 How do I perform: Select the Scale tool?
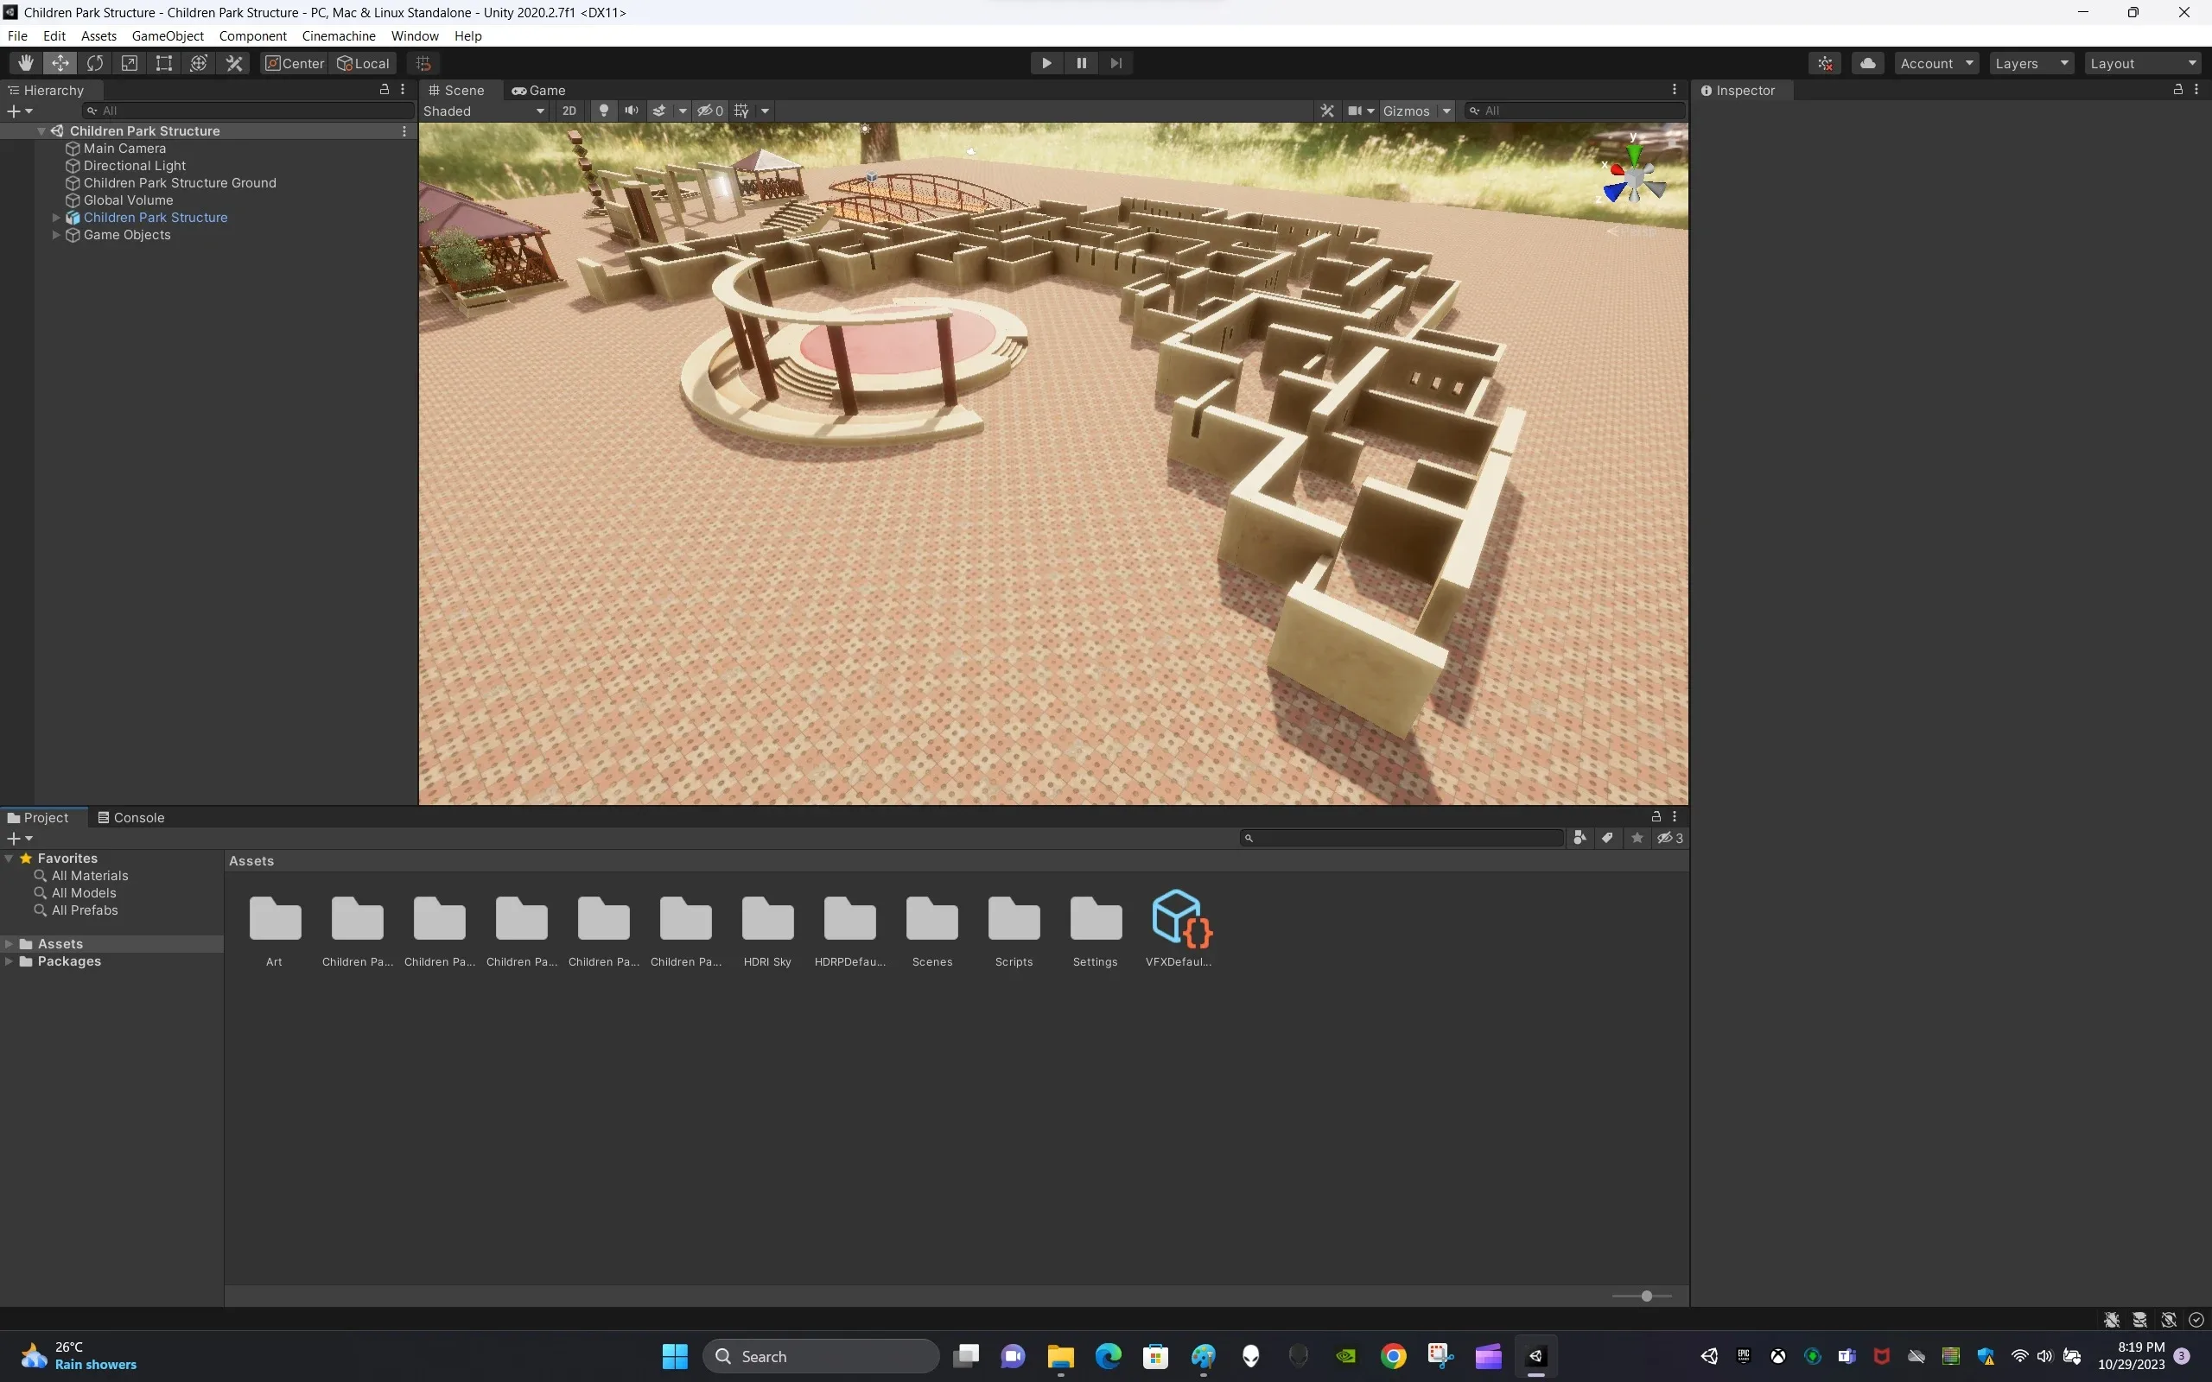coord(129,62)
